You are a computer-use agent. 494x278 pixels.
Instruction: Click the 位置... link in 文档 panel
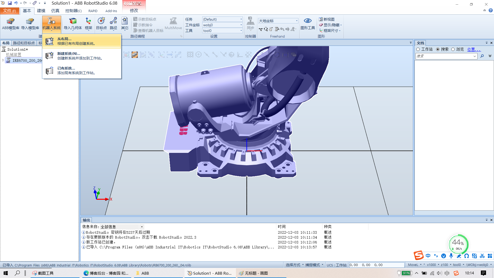point(474,49)
